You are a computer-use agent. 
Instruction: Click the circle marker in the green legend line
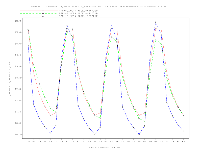pyautogui.click(x=43, y=13)
